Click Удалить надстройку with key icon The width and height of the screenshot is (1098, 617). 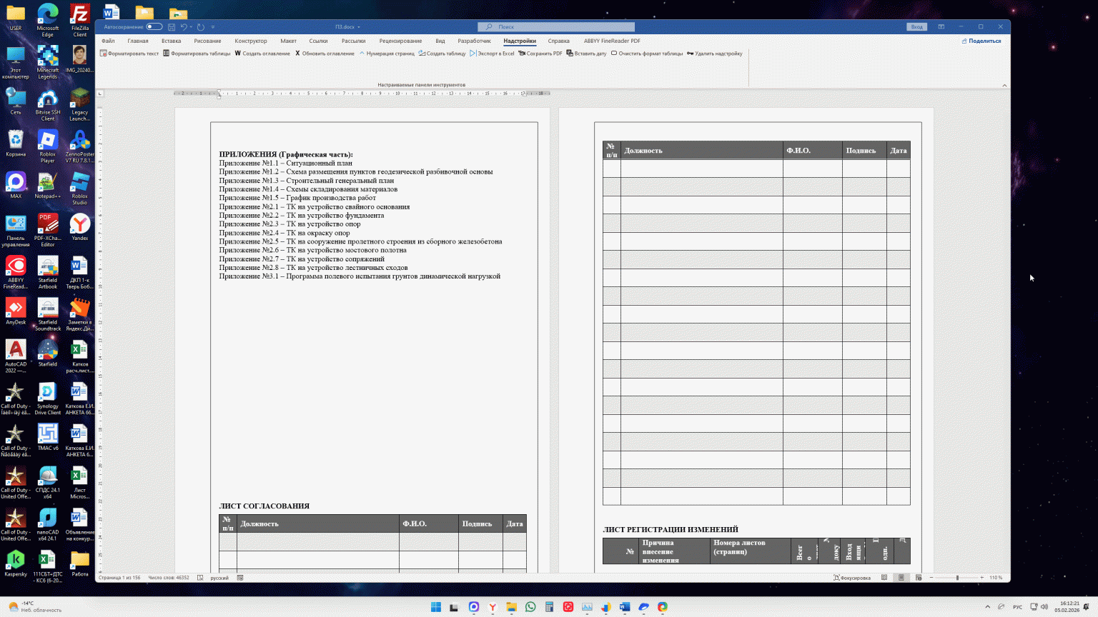click(714, 54)
